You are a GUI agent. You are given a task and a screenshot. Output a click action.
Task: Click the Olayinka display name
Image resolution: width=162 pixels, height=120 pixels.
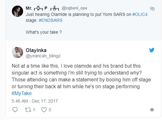coord(36,50)
